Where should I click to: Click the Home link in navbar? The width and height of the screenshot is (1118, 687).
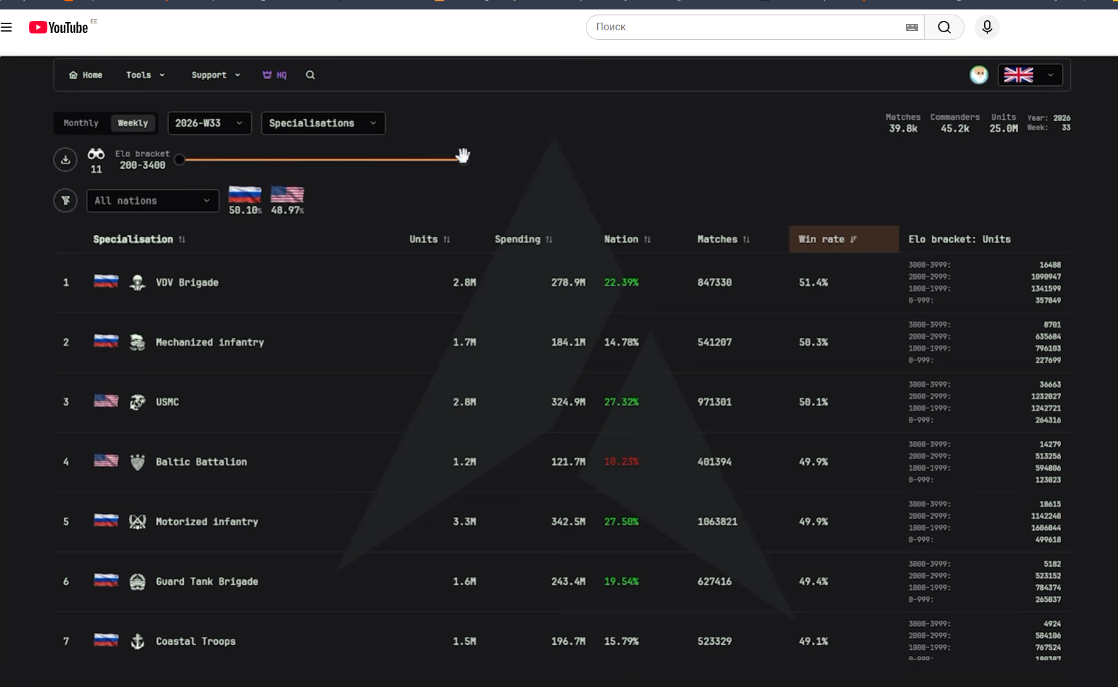(x=86, y=75)
